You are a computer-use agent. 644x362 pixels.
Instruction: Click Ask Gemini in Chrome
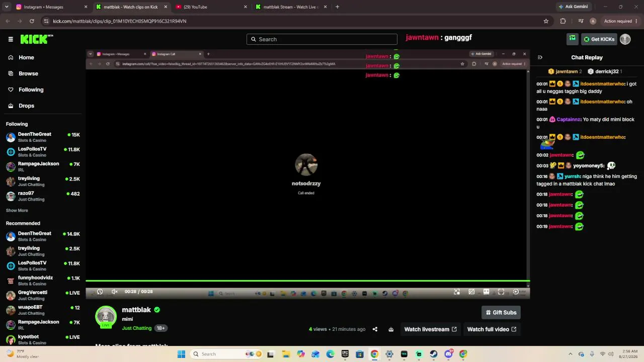click(573, 7)
